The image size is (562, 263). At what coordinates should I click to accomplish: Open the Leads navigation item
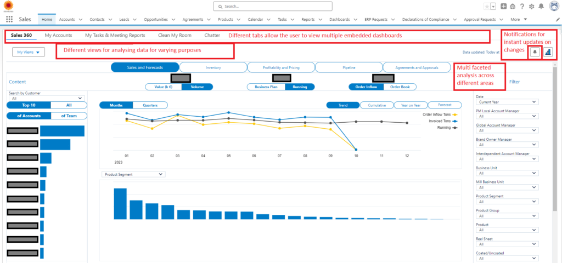pyautogui.click(x=125, y=19)
